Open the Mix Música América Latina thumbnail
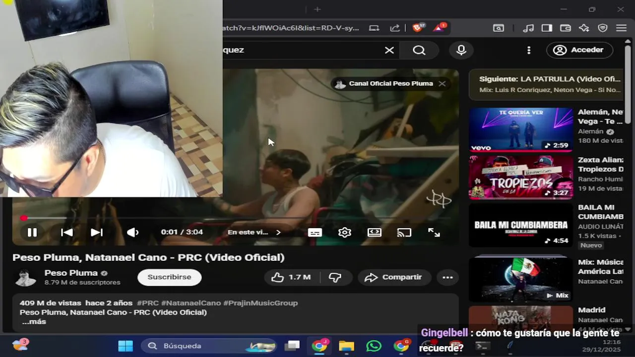Image resolution: width=635 pixels, height=357 pixels. [x=521, y=279]
